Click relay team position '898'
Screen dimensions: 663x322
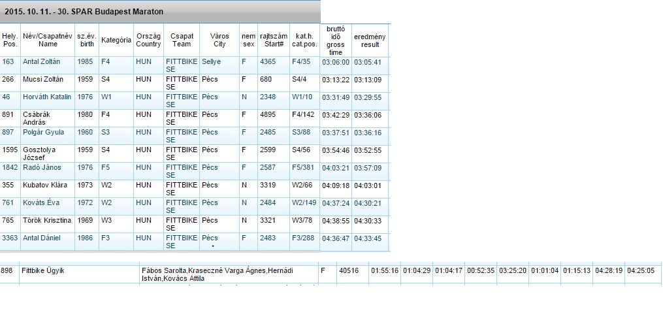click(x=7, y=270)
